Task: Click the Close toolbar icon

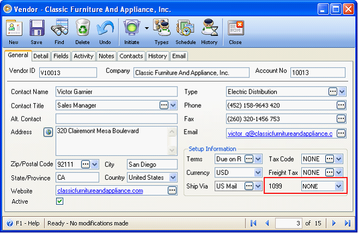Action: 236,28
